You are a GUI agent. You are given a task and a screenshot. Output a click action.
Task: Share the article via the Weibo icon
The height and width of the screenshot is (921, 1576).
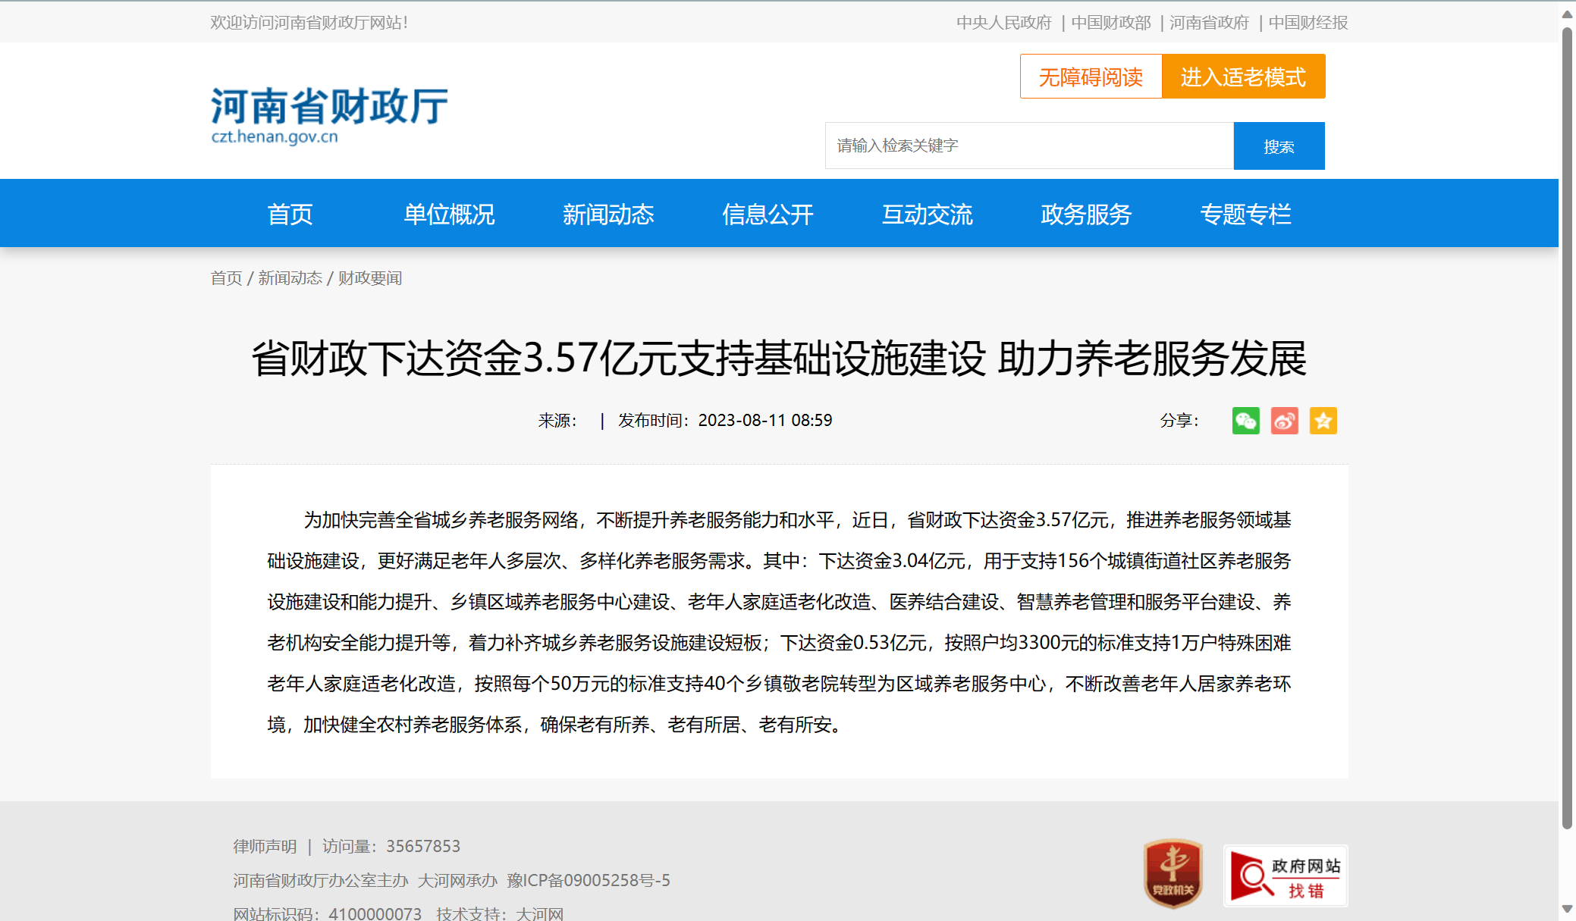1285,421
